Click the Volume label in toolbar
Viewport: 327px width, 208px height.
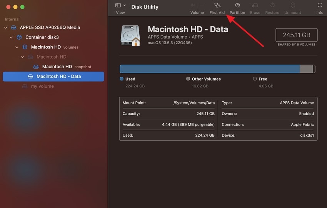197,13
